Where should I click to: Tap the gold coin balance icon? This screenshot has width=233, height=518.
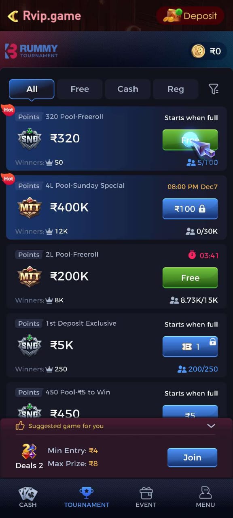(198, 51)
